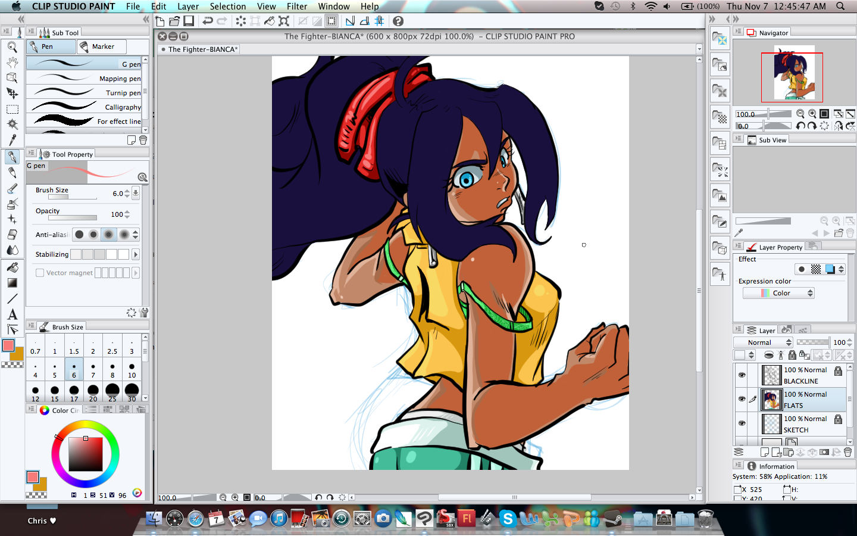
Task: Select the Gradient tool
Action: point(12,283)
